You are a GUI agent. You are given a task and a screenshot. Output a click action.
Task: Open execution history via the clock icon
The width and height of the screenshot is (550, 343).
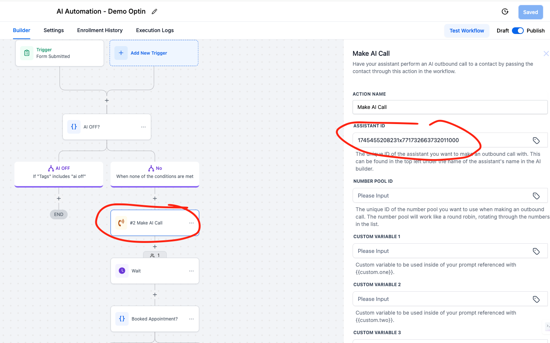tap(505, 11)
